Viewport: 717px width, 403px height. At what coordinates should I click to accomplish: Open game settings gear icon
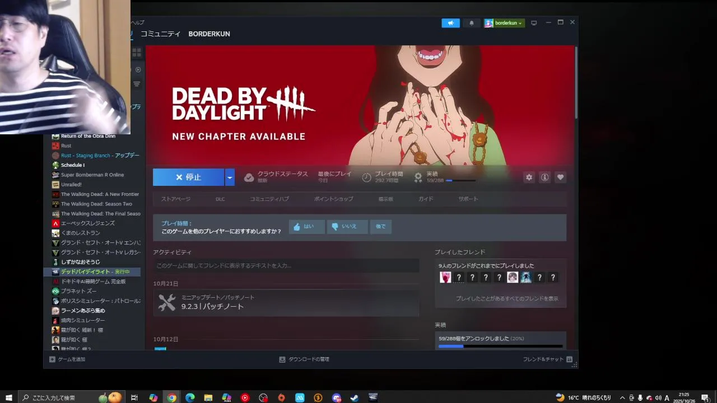coord(529,177)
